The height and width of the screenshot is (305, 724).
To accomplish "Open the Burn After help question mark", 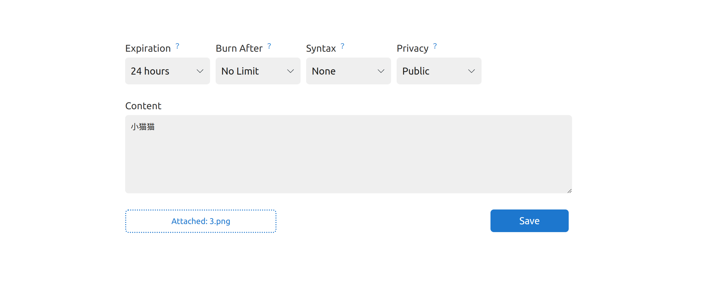I will tap(269, 46).
